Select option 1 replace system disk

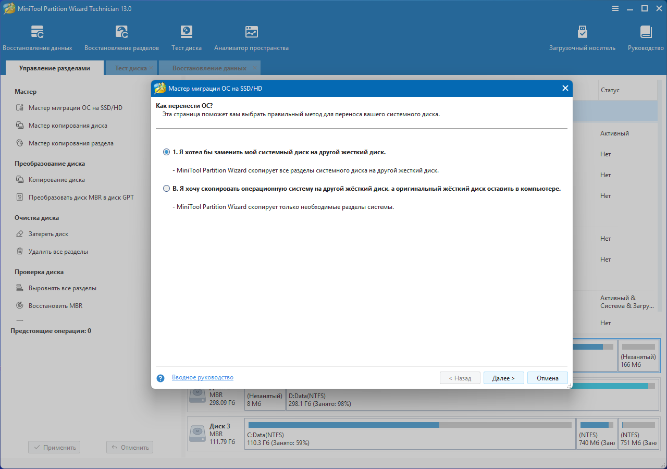pos(166,152)
